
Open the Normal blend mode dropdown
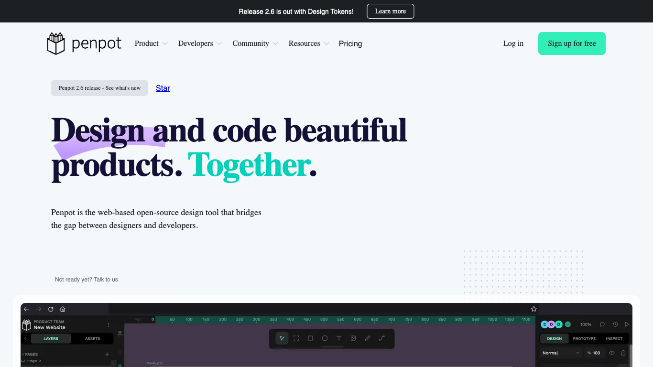561,353
